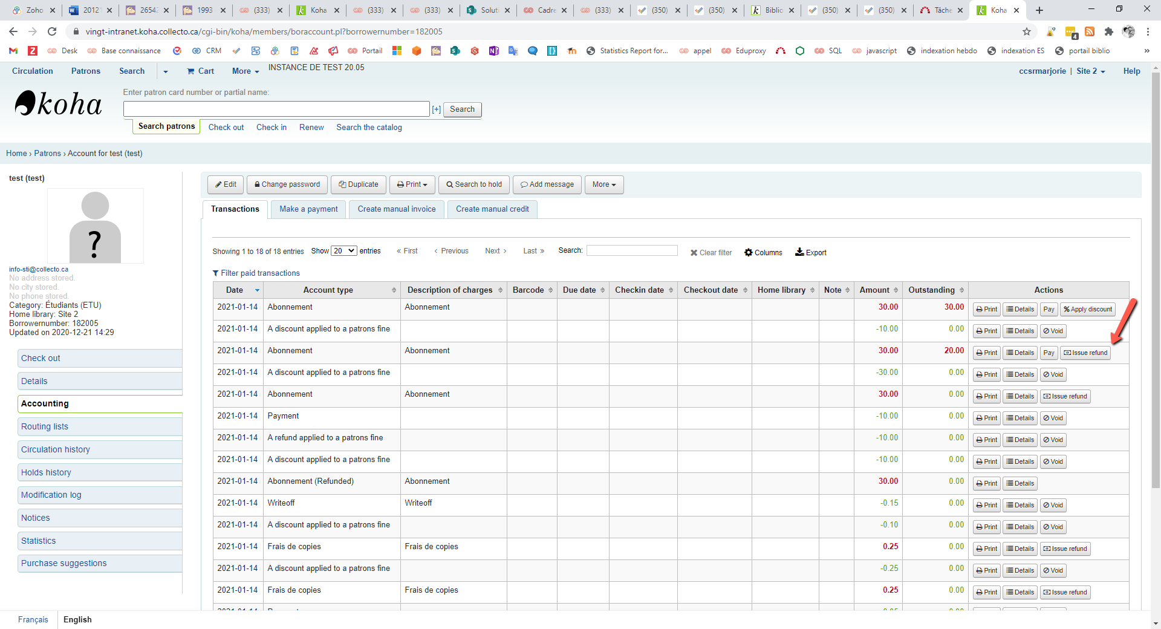Open Create manual invoice tab

tap(396, 209)
